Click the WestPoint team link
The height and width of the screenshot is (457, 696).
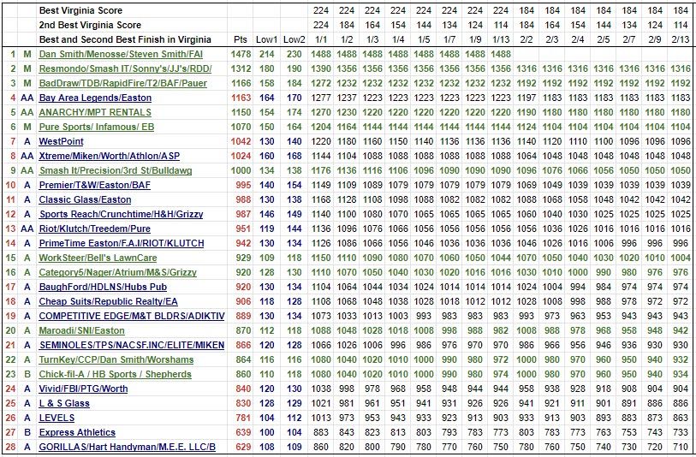coord(62,142)
